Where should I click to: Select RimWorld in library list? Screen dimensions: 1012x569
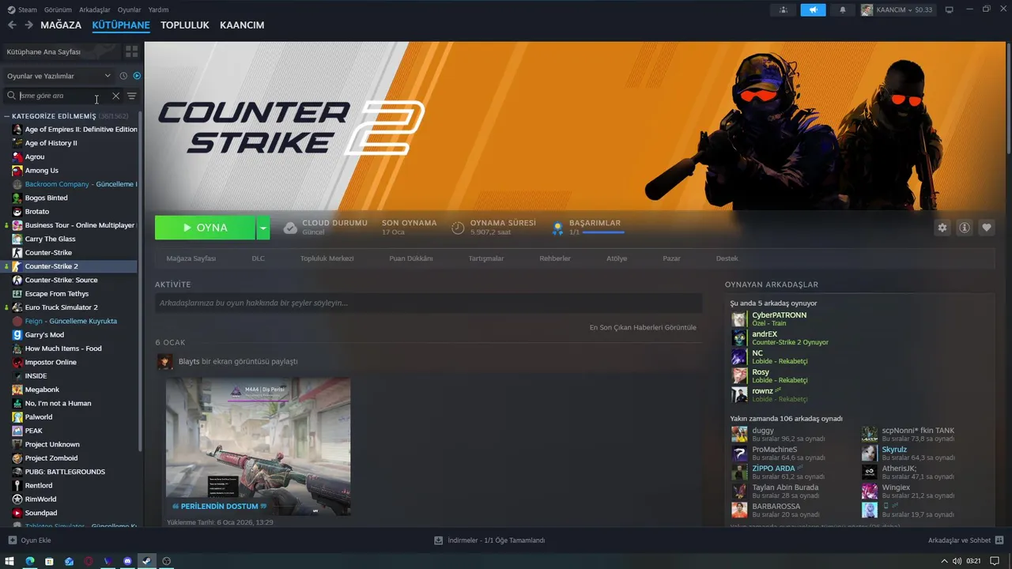click(70, 499)
